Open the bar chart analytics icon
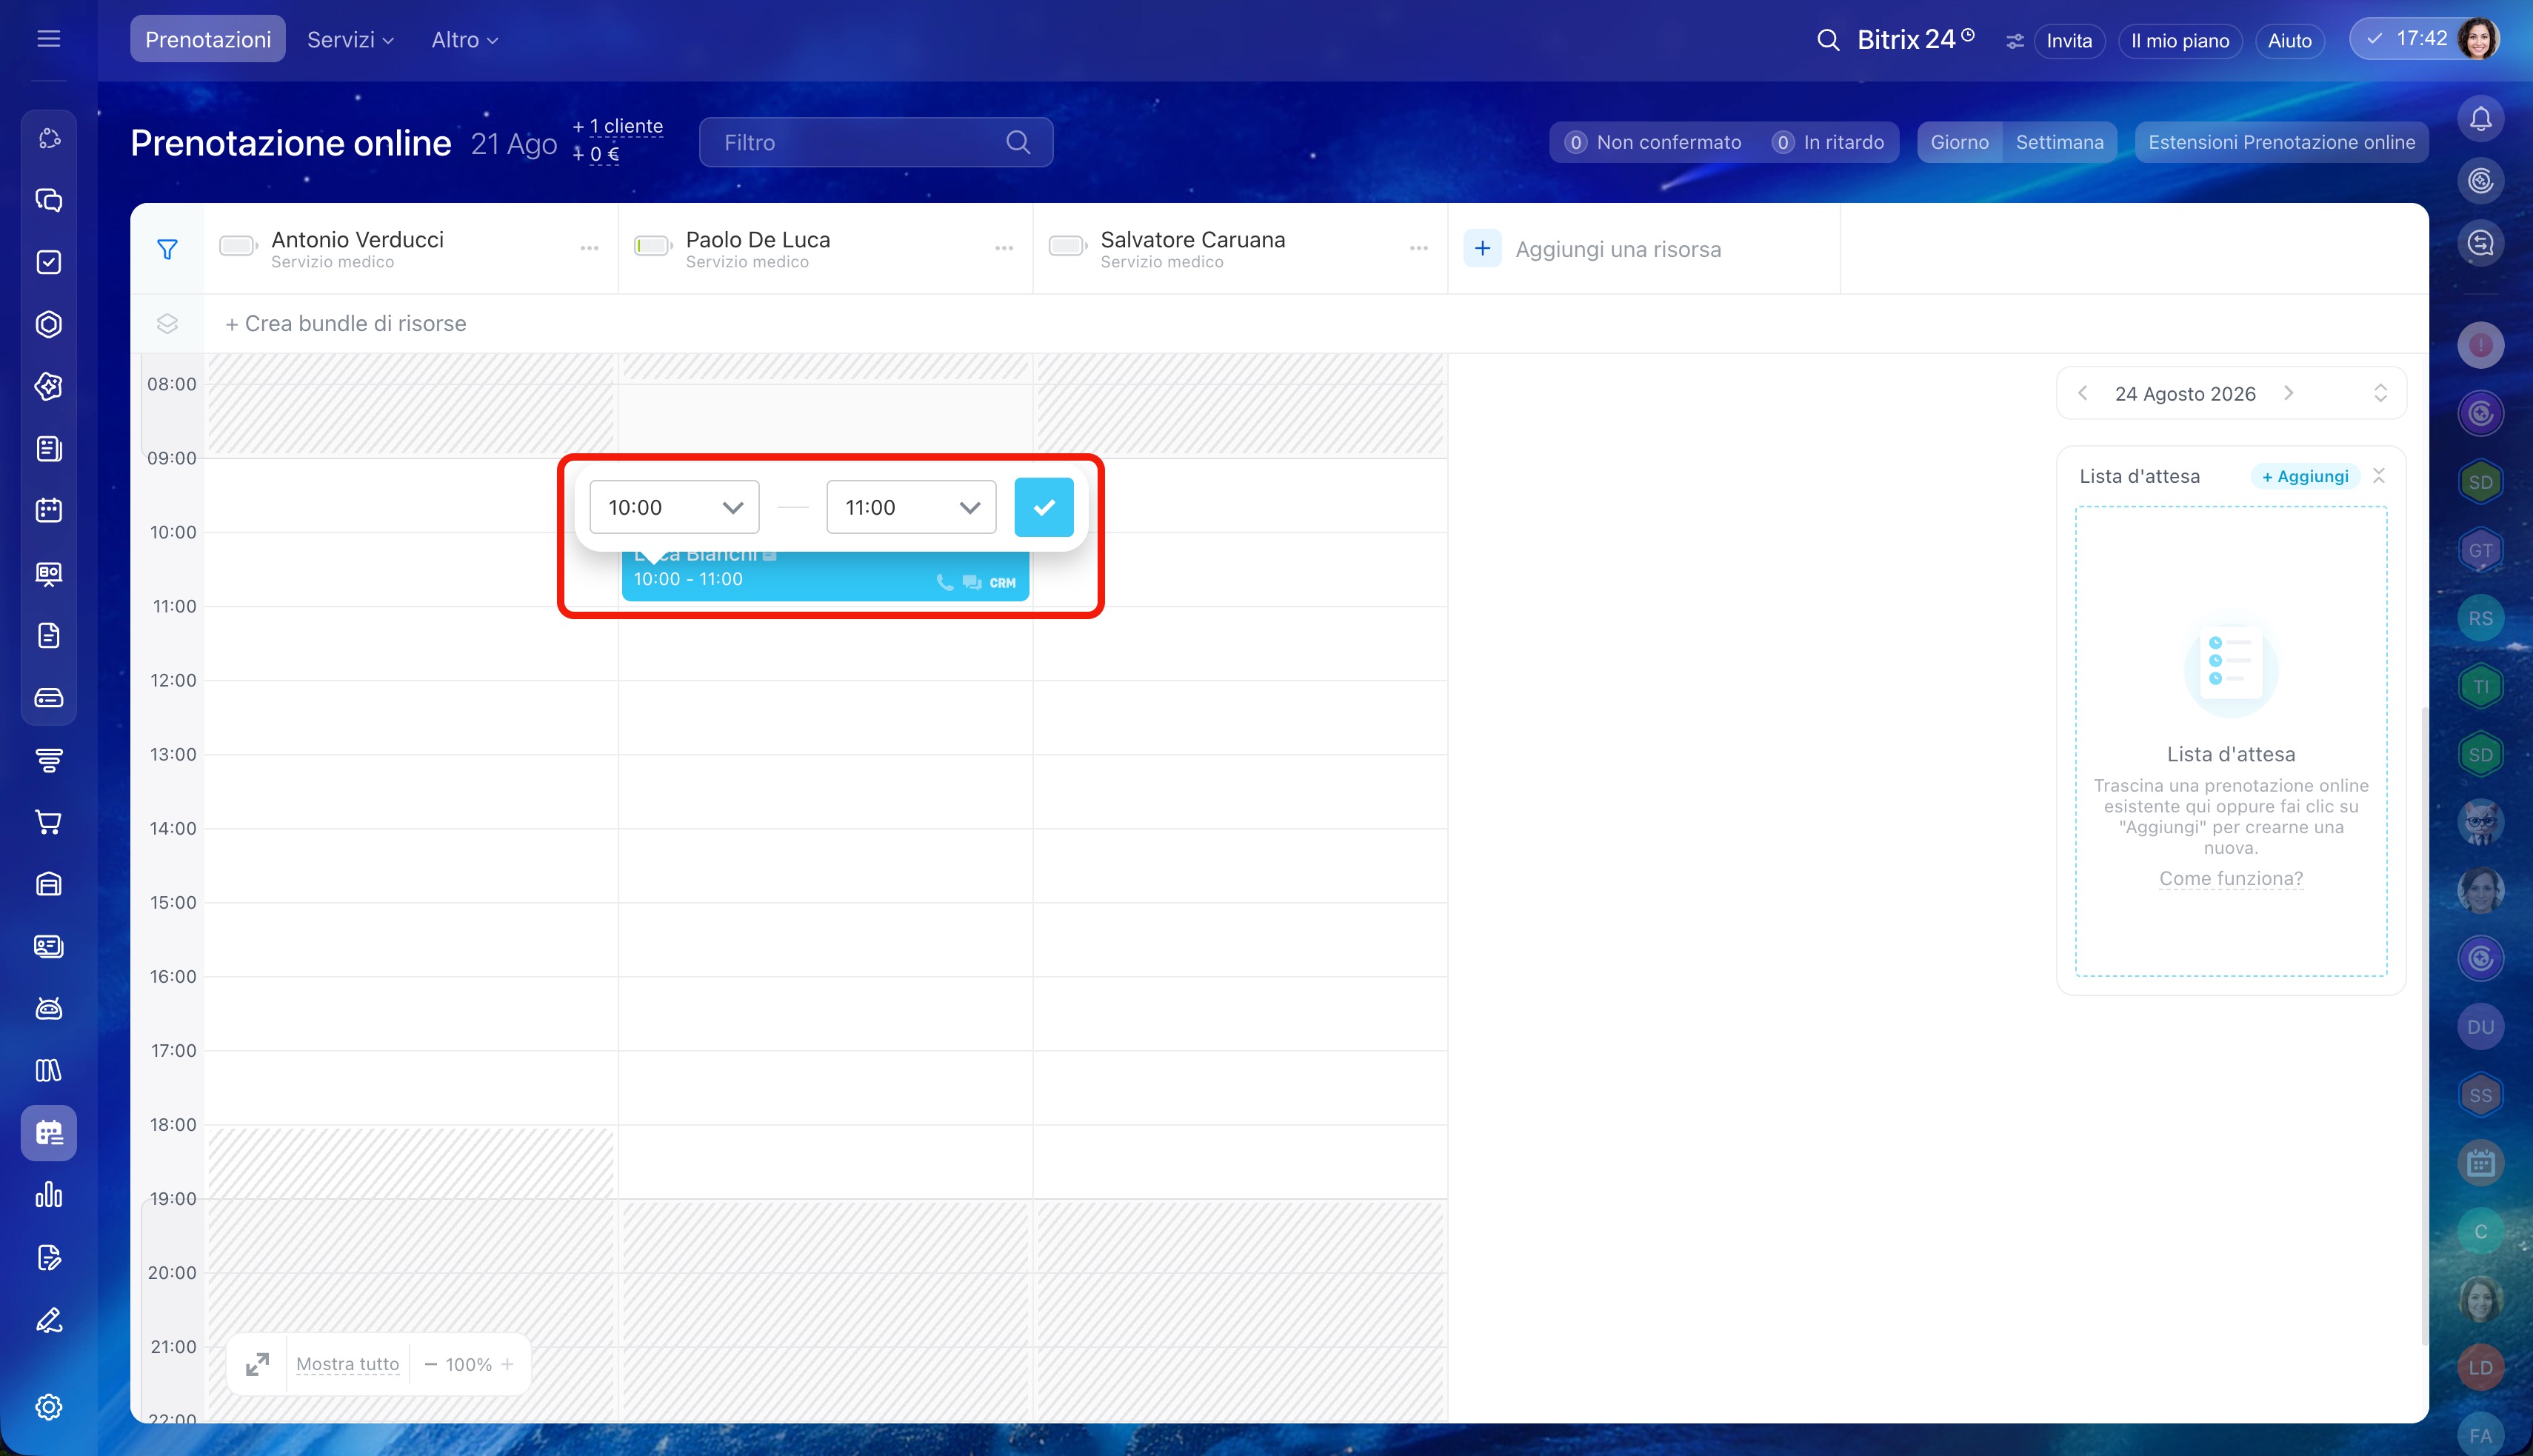 click(x=48, y=1195)
